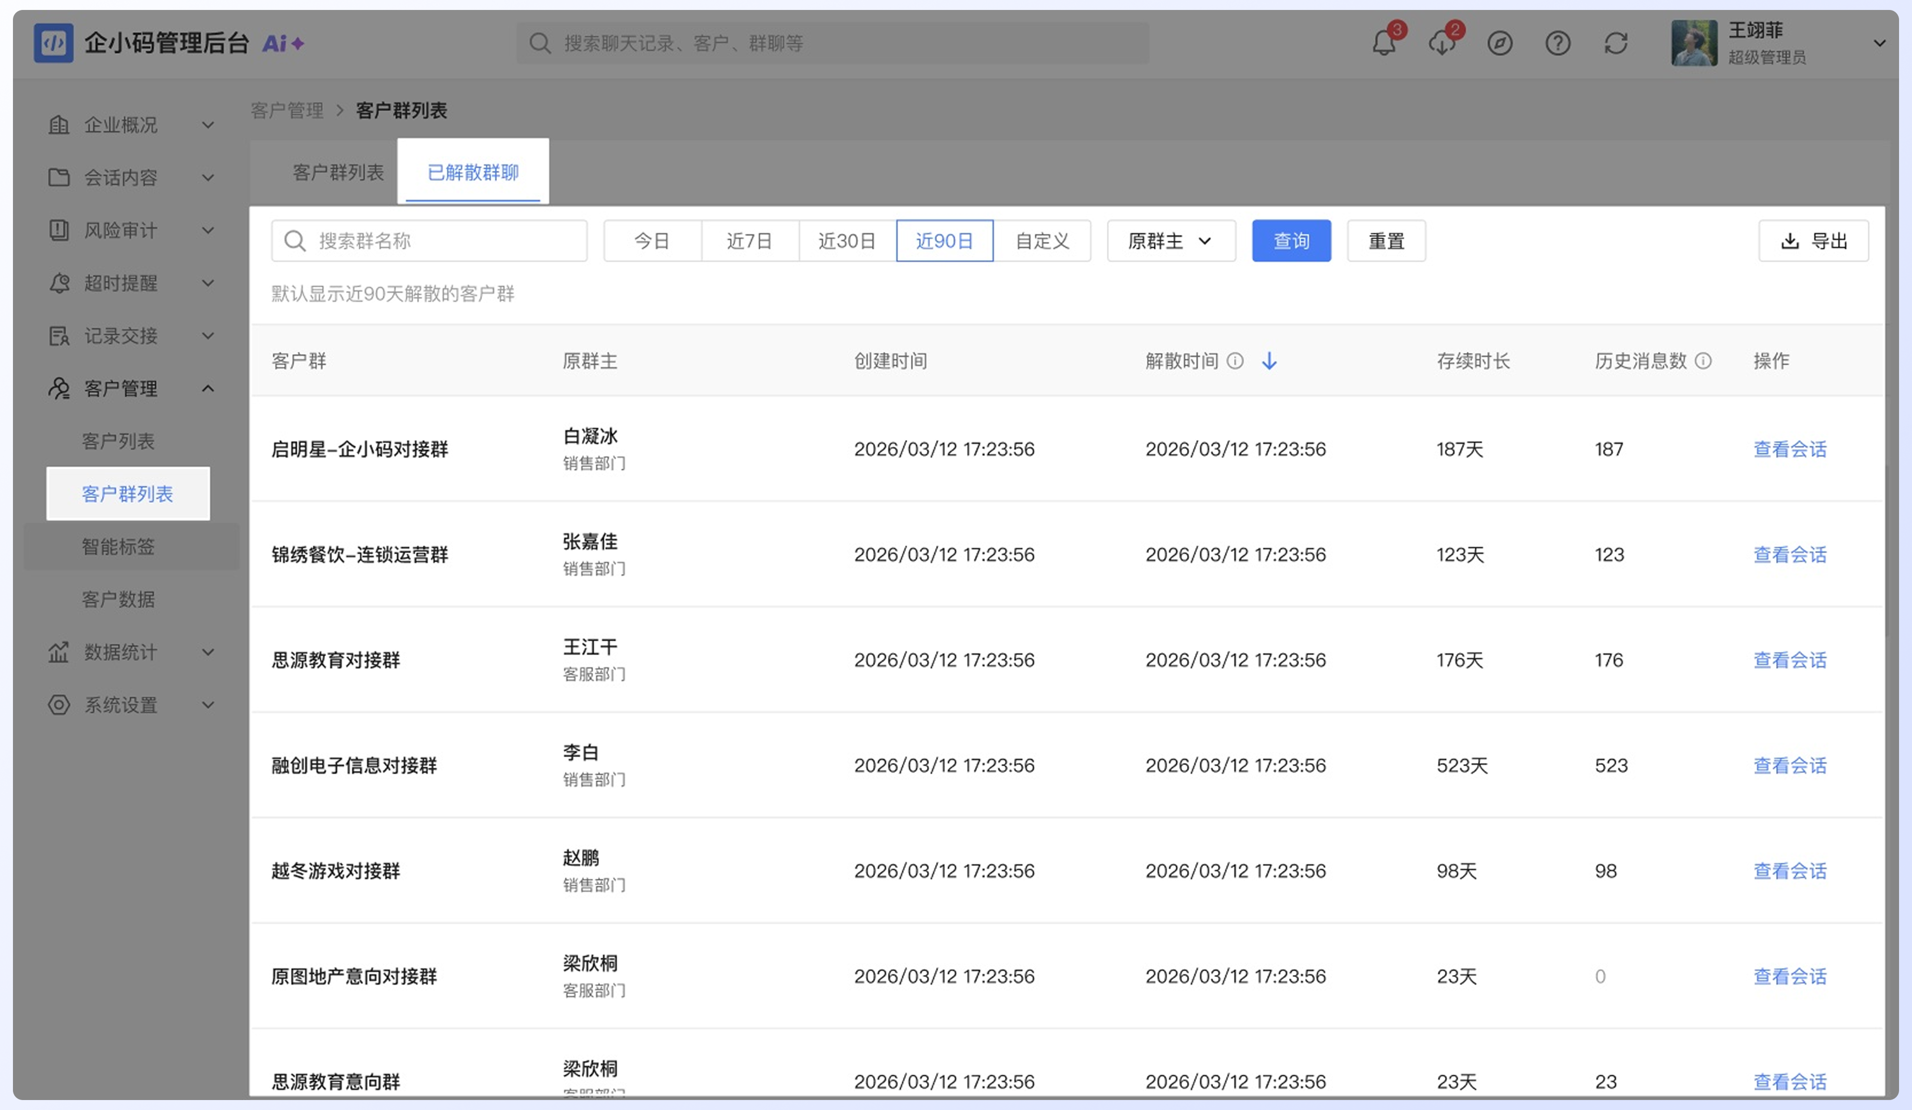The width and height of the screenshot is (1912, 1110).
Task: Click group name 启明星-企小码对接群
Action: pos(359,449)
